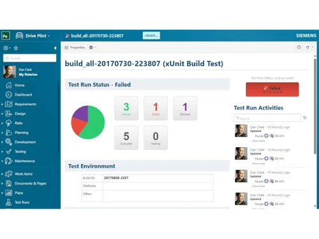Open BD-474 link in first activity
Image resolution: width=319 pixels, height=239 pixels.
coord(279,136)
